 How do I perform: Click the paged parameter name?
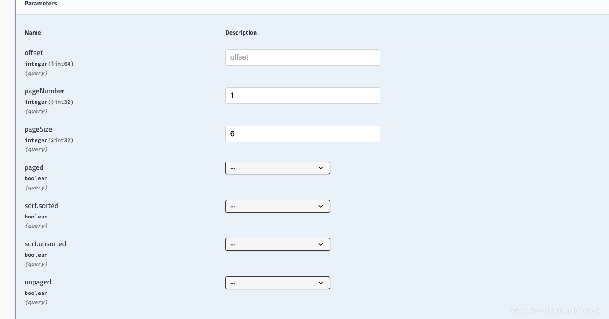(x=34, y=167)
